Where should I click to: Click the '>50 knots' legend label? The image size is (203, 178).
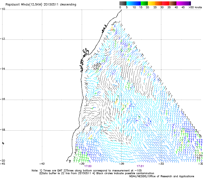tap(195, 7)
